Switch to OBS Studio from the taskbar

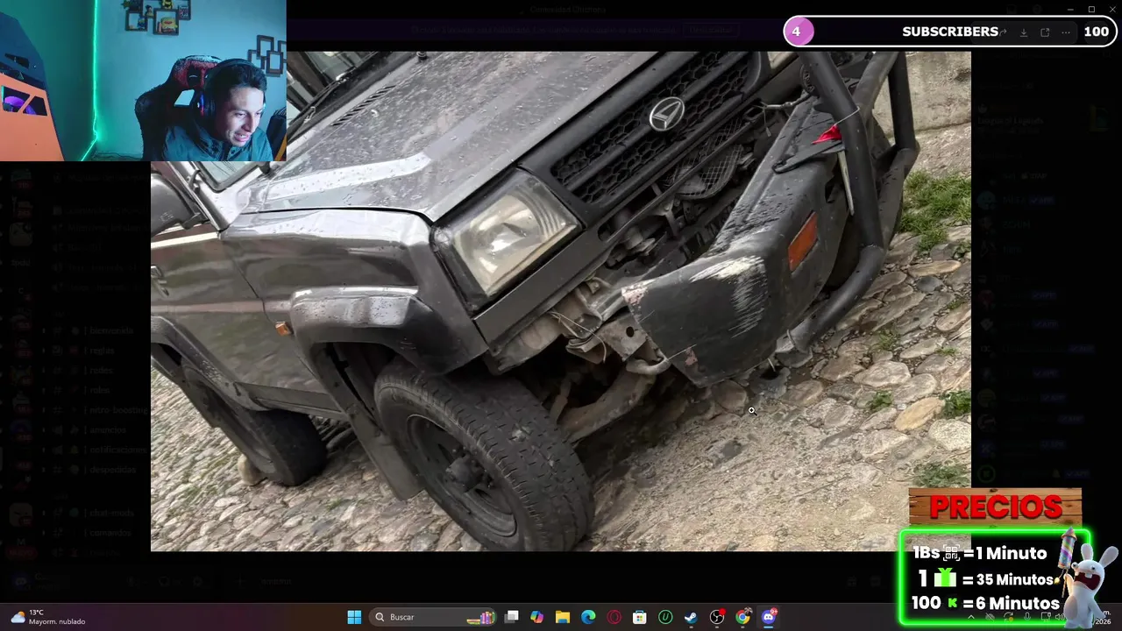717,617
